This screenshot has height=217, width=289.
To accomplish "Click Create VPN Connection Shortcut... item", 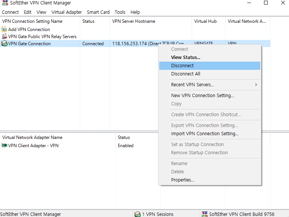I will point(210,115).
